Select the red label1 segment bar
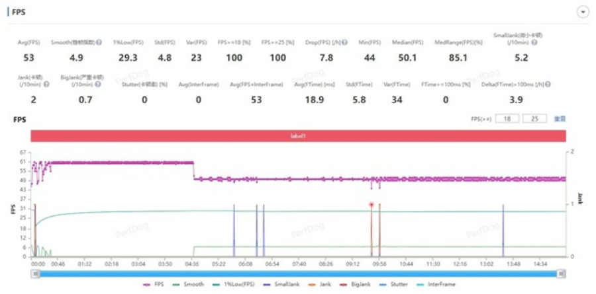The width and height of the screenshot is (596, 294). tap(297, 135)
